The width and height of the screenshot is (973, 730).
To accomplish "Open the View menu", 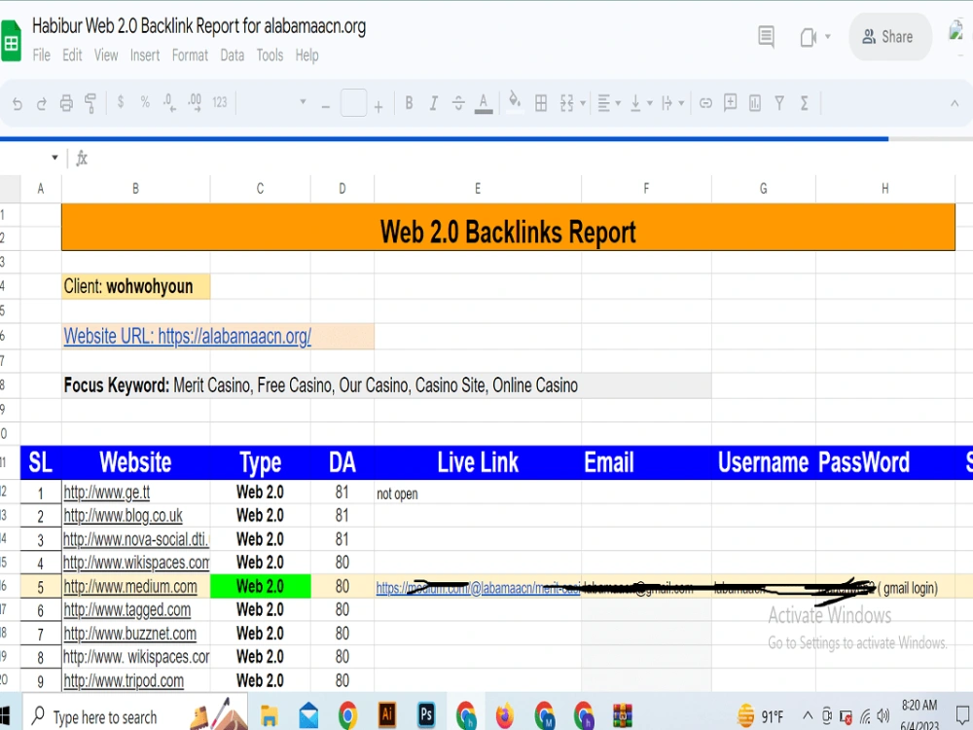I will click(106, 55).
